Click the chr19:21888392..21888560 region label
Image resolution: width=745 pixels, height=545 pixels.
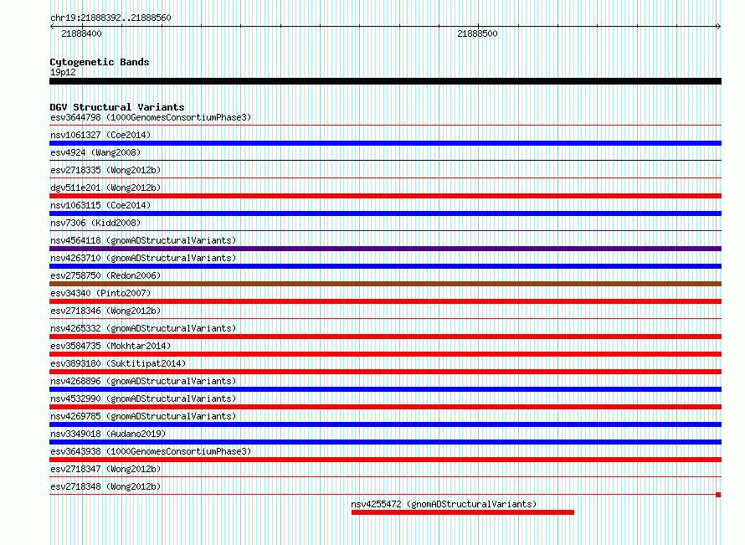pos(110,18)
